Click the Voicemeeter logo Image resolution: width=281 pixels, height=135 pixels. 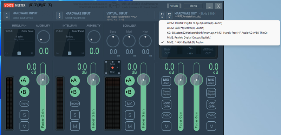[x=14, y=5]
